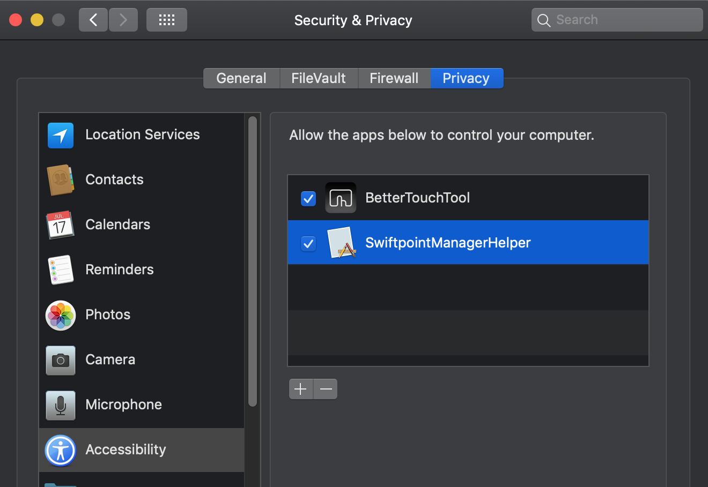Click the privacy category list scrollbar

coord(253,261)
